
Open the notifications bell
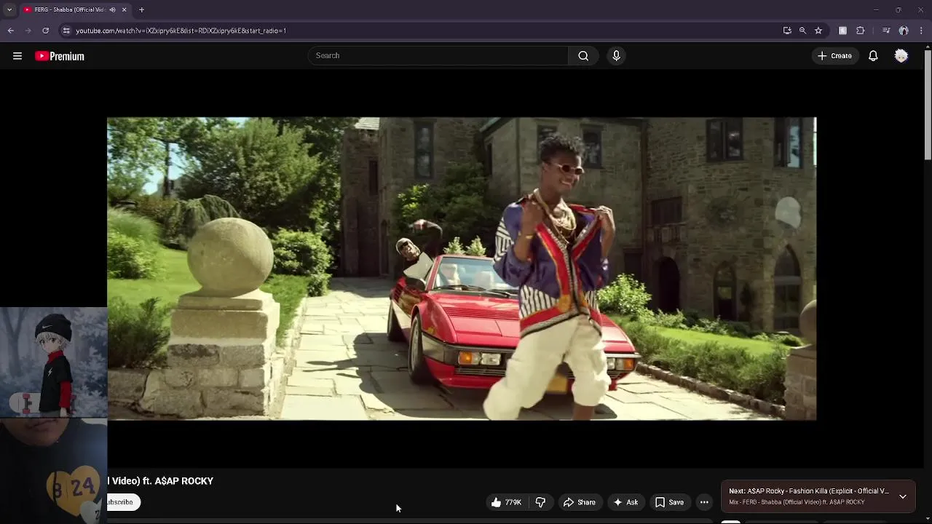pyautogui.click(x=873, y=56)
